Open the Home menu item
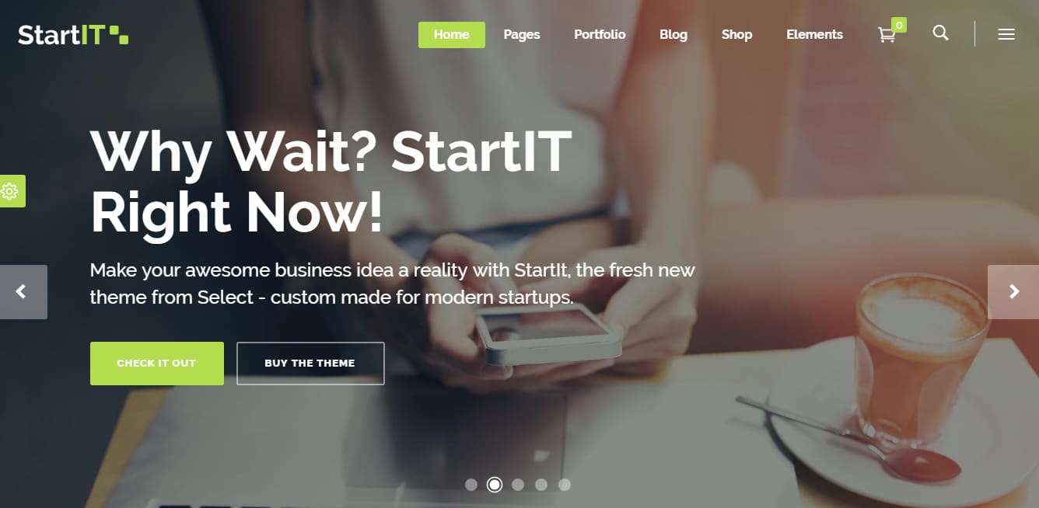The height and width of the screenshot is (508, 1039). pos(452,35)
